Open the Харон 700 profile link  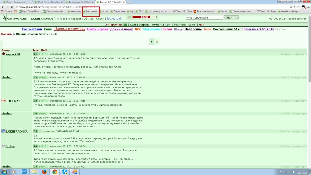click(13, 54)
